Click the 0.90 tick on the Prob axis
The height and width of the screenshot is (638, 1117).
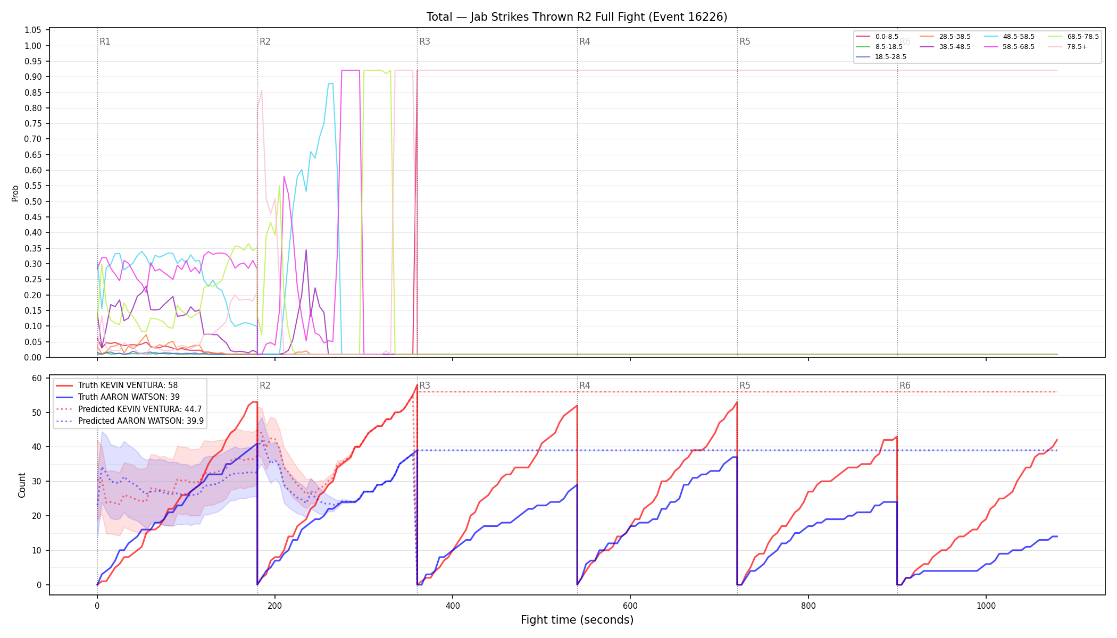tap(33, 77)
